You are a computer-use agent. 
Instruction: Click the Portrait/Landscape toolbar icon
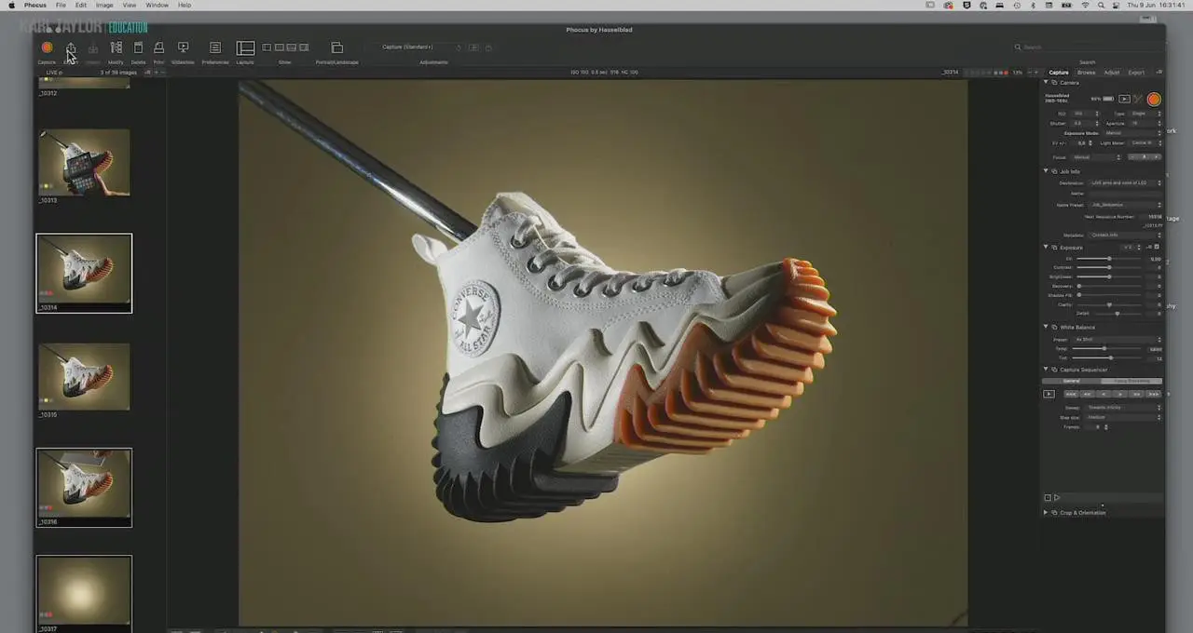tap(336, 47)
